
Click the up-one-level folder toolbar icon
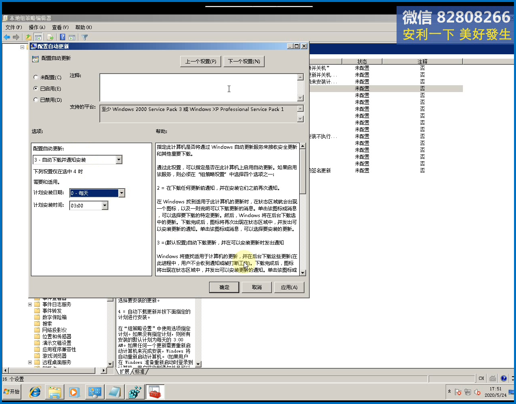coord(29,37)
